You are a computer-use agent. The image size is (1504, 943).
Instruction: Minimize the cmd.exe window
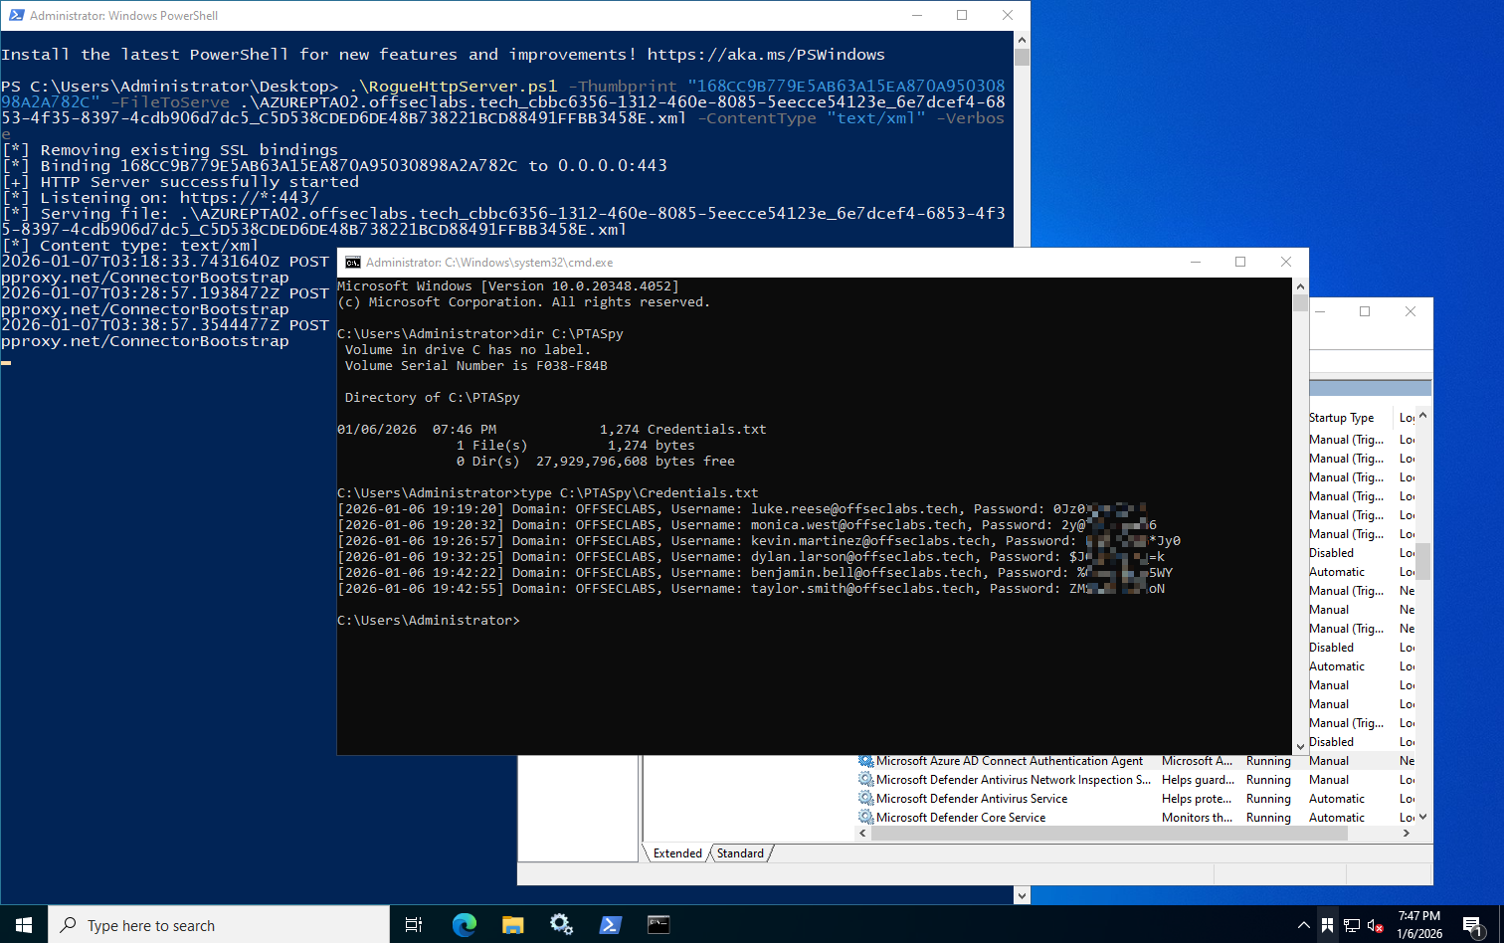(1195, 262)
